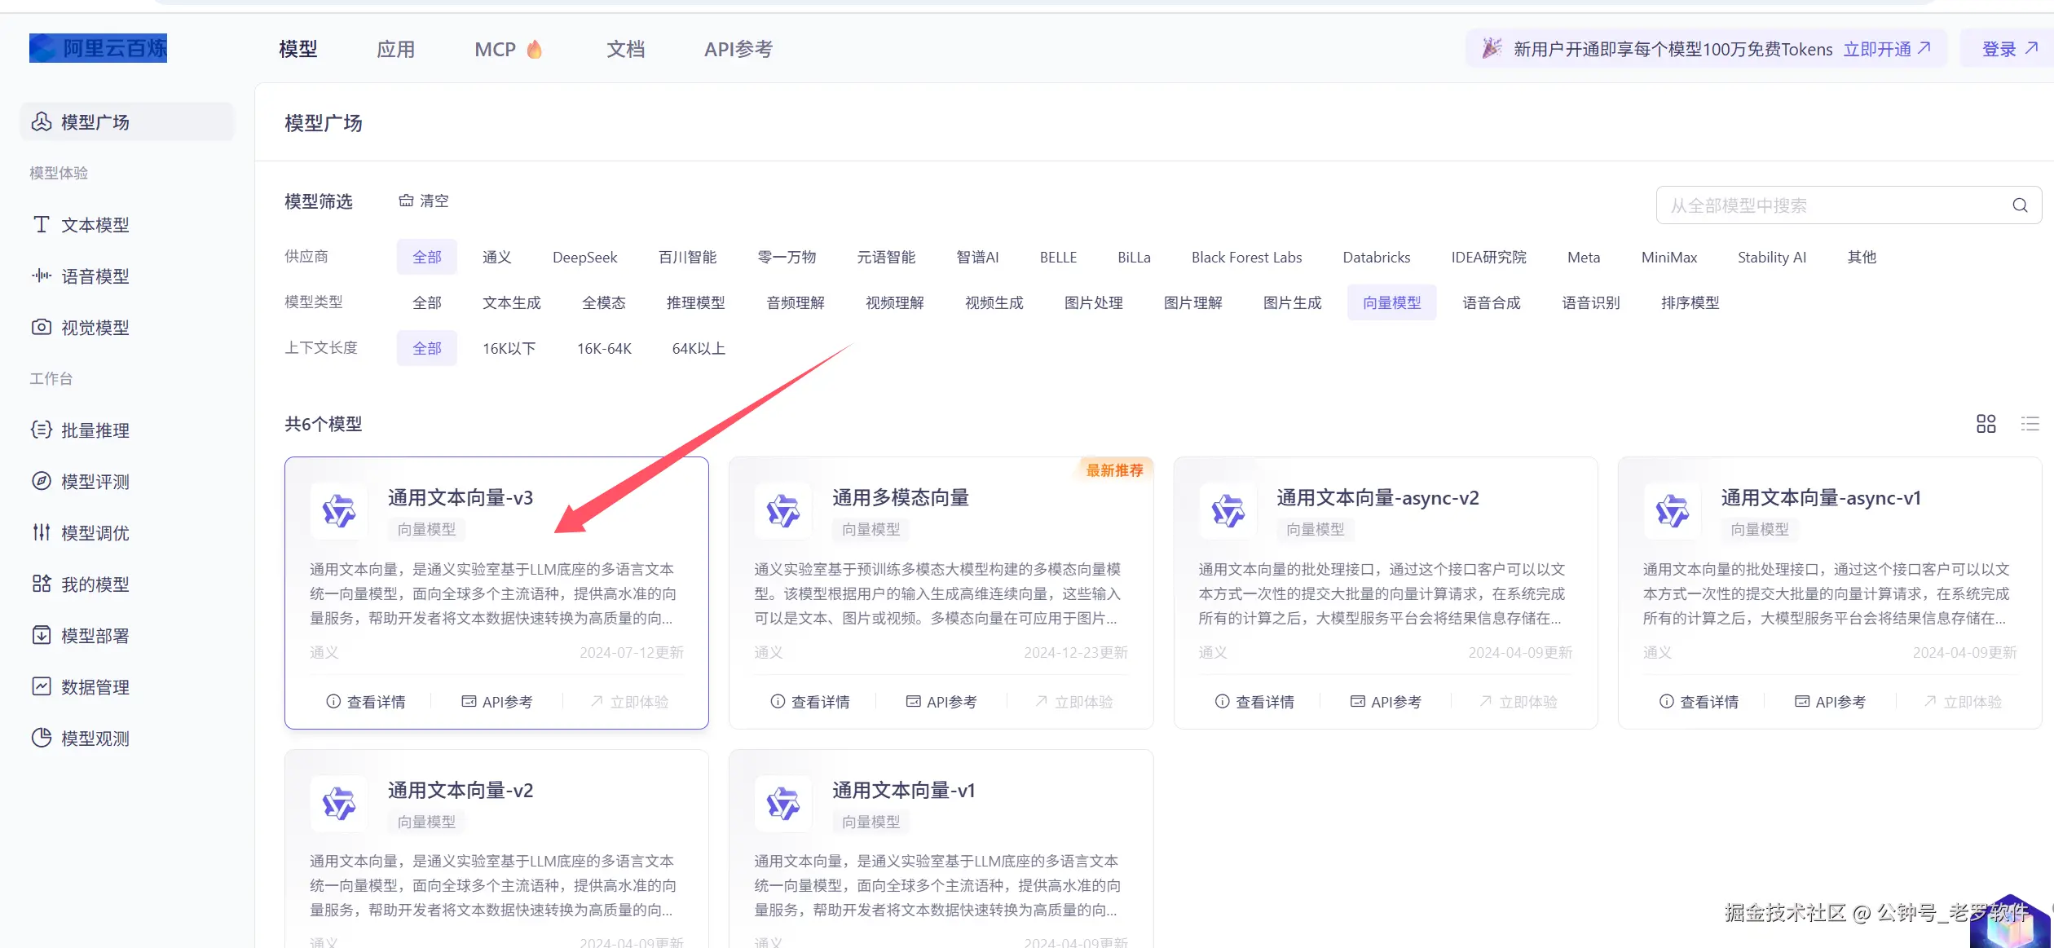
Task: Open 批量推理 in the workbench
Action: coord(95,430)
